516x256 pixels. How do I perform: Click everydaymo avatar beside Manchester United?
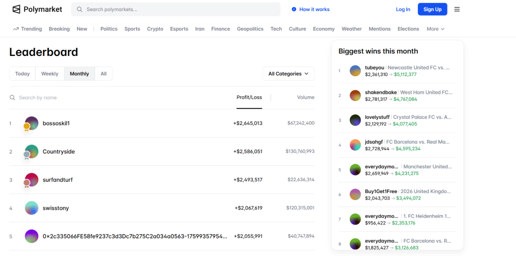355,170
